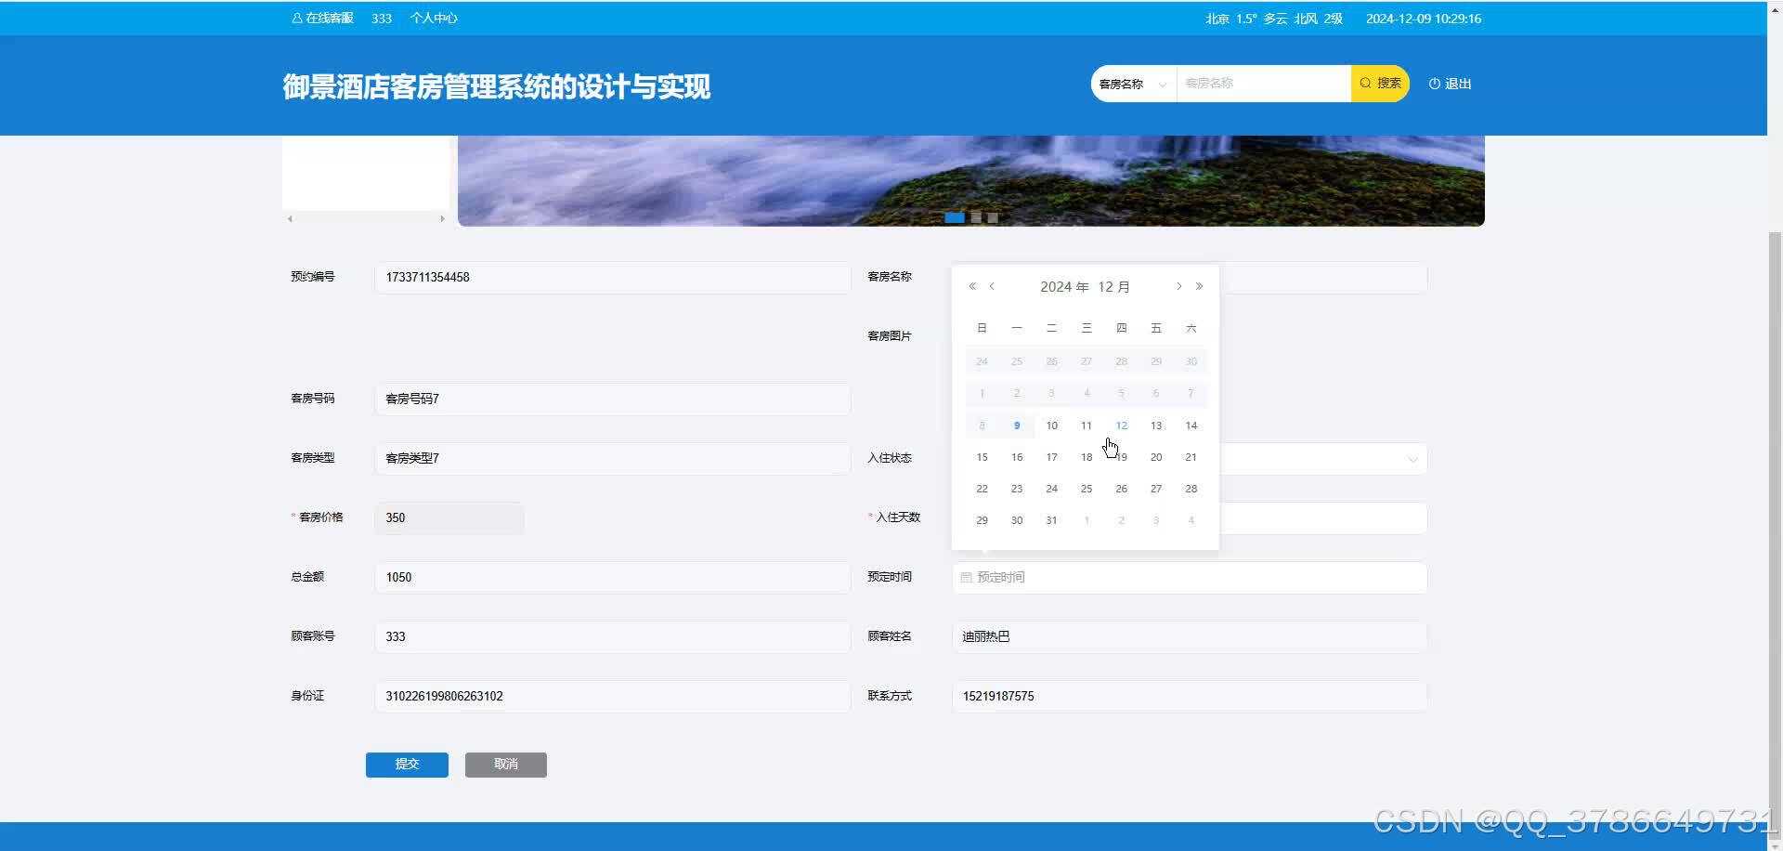The height and width of the screenshot is (851, 1783).
Task: Go to next month in calendar
Action: (x=1178, y=286)
